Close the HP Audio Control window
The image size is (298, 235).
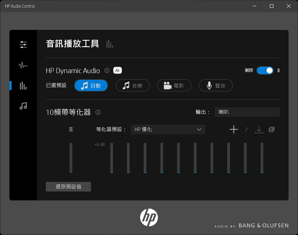pos(288,6)
